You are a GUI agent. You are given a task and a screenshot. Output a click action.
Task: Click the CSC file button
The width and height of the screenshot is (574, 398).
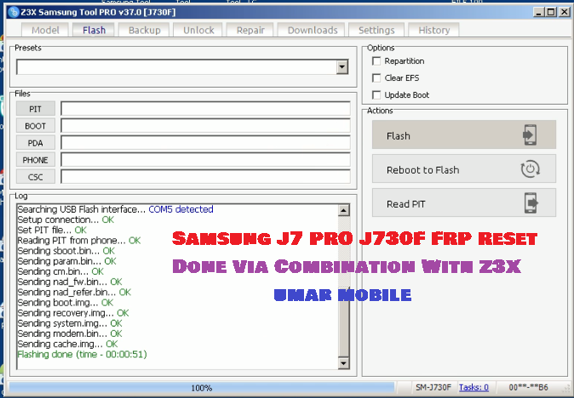coord(36,177)
